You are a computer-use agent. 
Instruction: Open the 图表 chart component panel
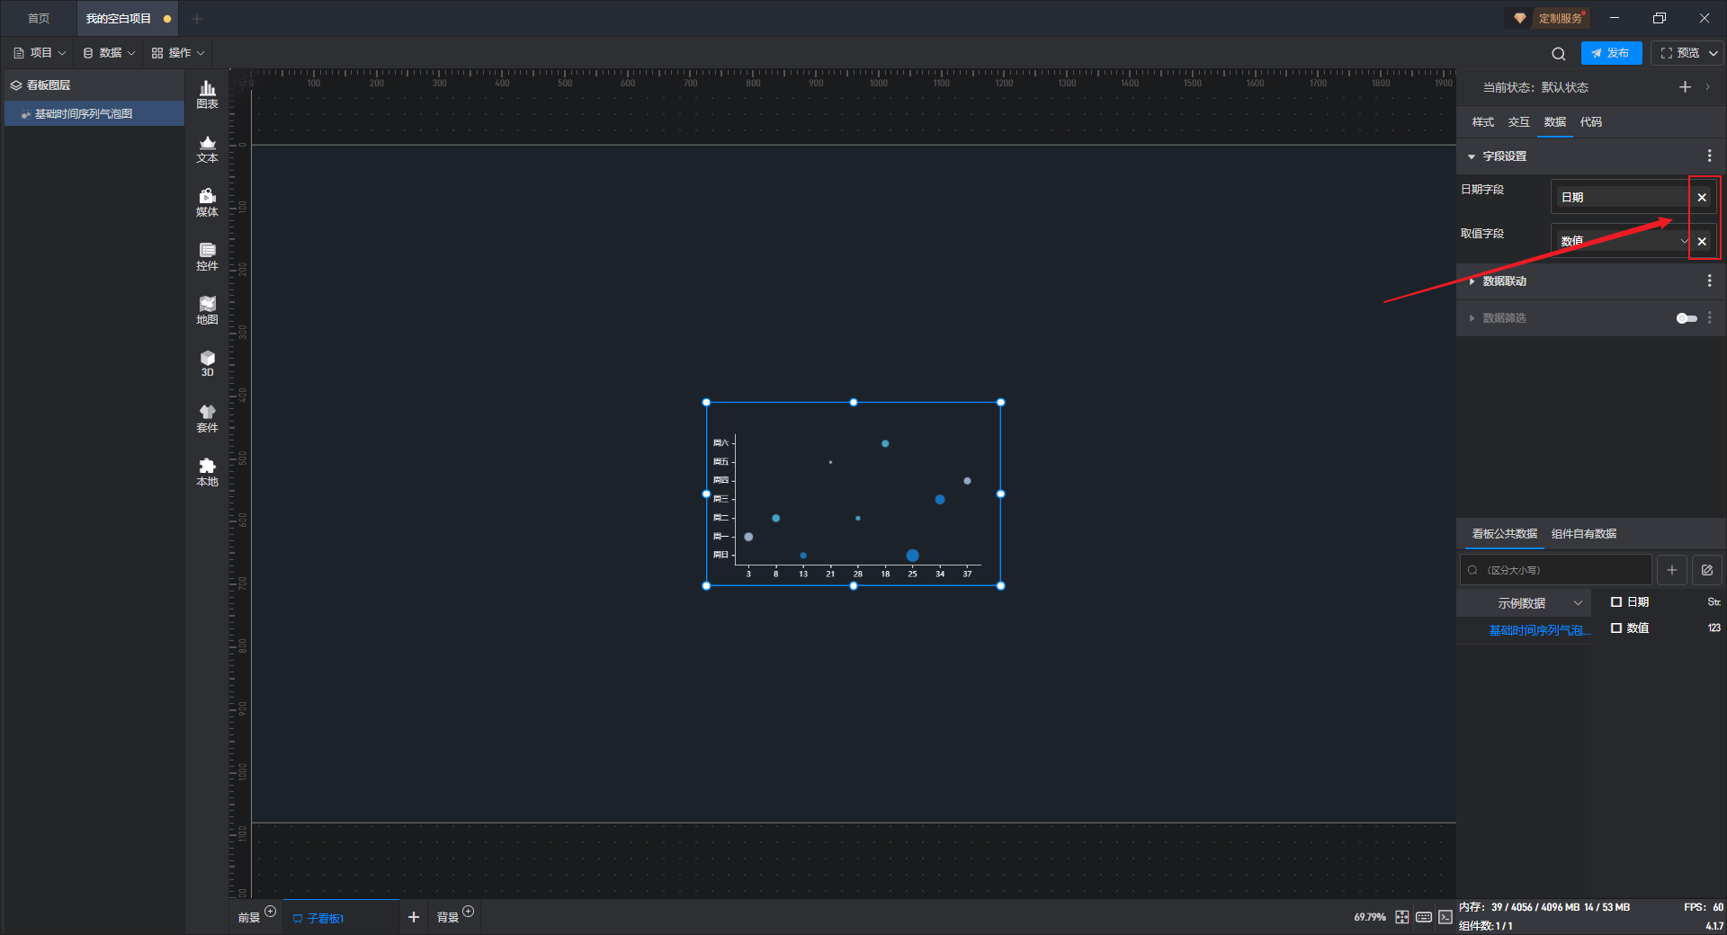(207, 94)
